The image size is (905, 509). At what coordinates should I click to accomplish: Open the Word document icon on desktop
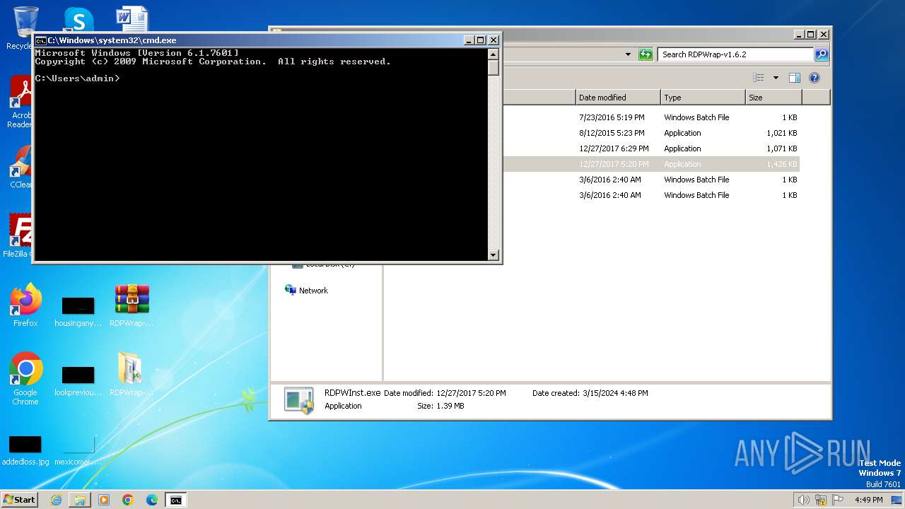pos(132,20)
